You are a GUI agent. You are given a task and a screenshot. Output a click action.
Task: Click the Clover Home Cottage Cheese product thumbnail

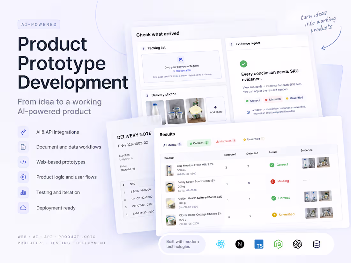[171, 220]
